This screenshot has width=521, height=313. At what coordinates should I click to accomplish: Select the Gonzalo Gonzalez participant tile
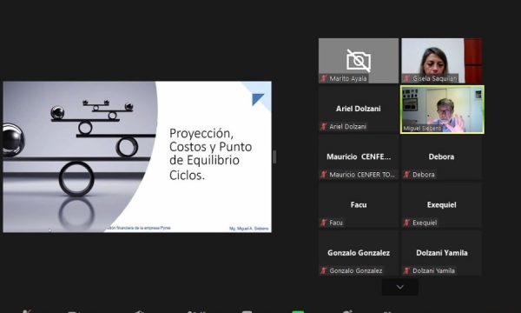pyautogui.click(x=359, y=254)
